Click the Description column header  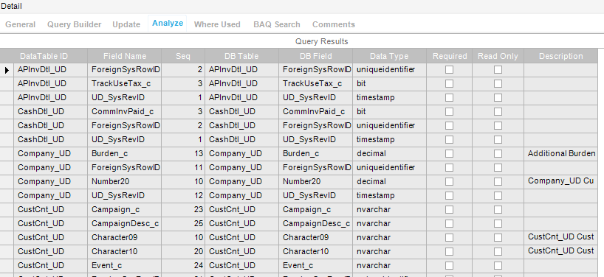point(561,56)
